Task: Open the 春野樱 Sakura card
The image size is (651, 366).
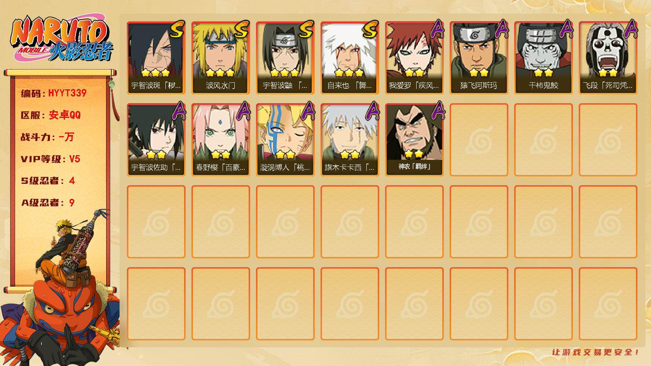Action: click(220, 140)
